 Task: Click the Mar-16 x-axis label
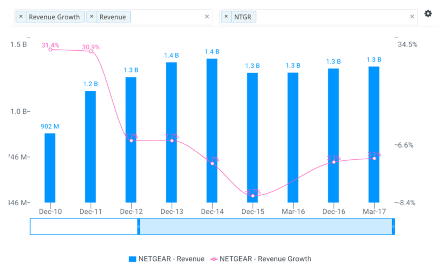coord(293,212)
